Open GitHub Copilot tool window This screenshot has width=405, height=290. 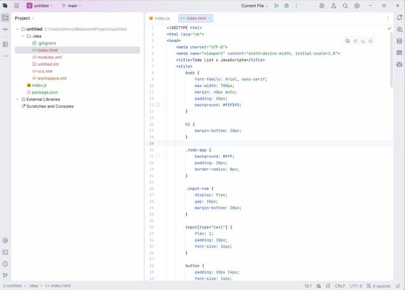(x=399, y=64)
